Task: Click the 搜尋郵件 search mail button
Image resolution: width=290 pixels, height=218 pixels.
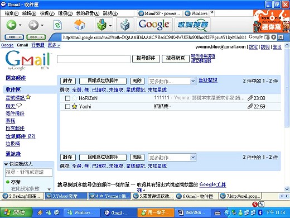Action: click(146, 59)
